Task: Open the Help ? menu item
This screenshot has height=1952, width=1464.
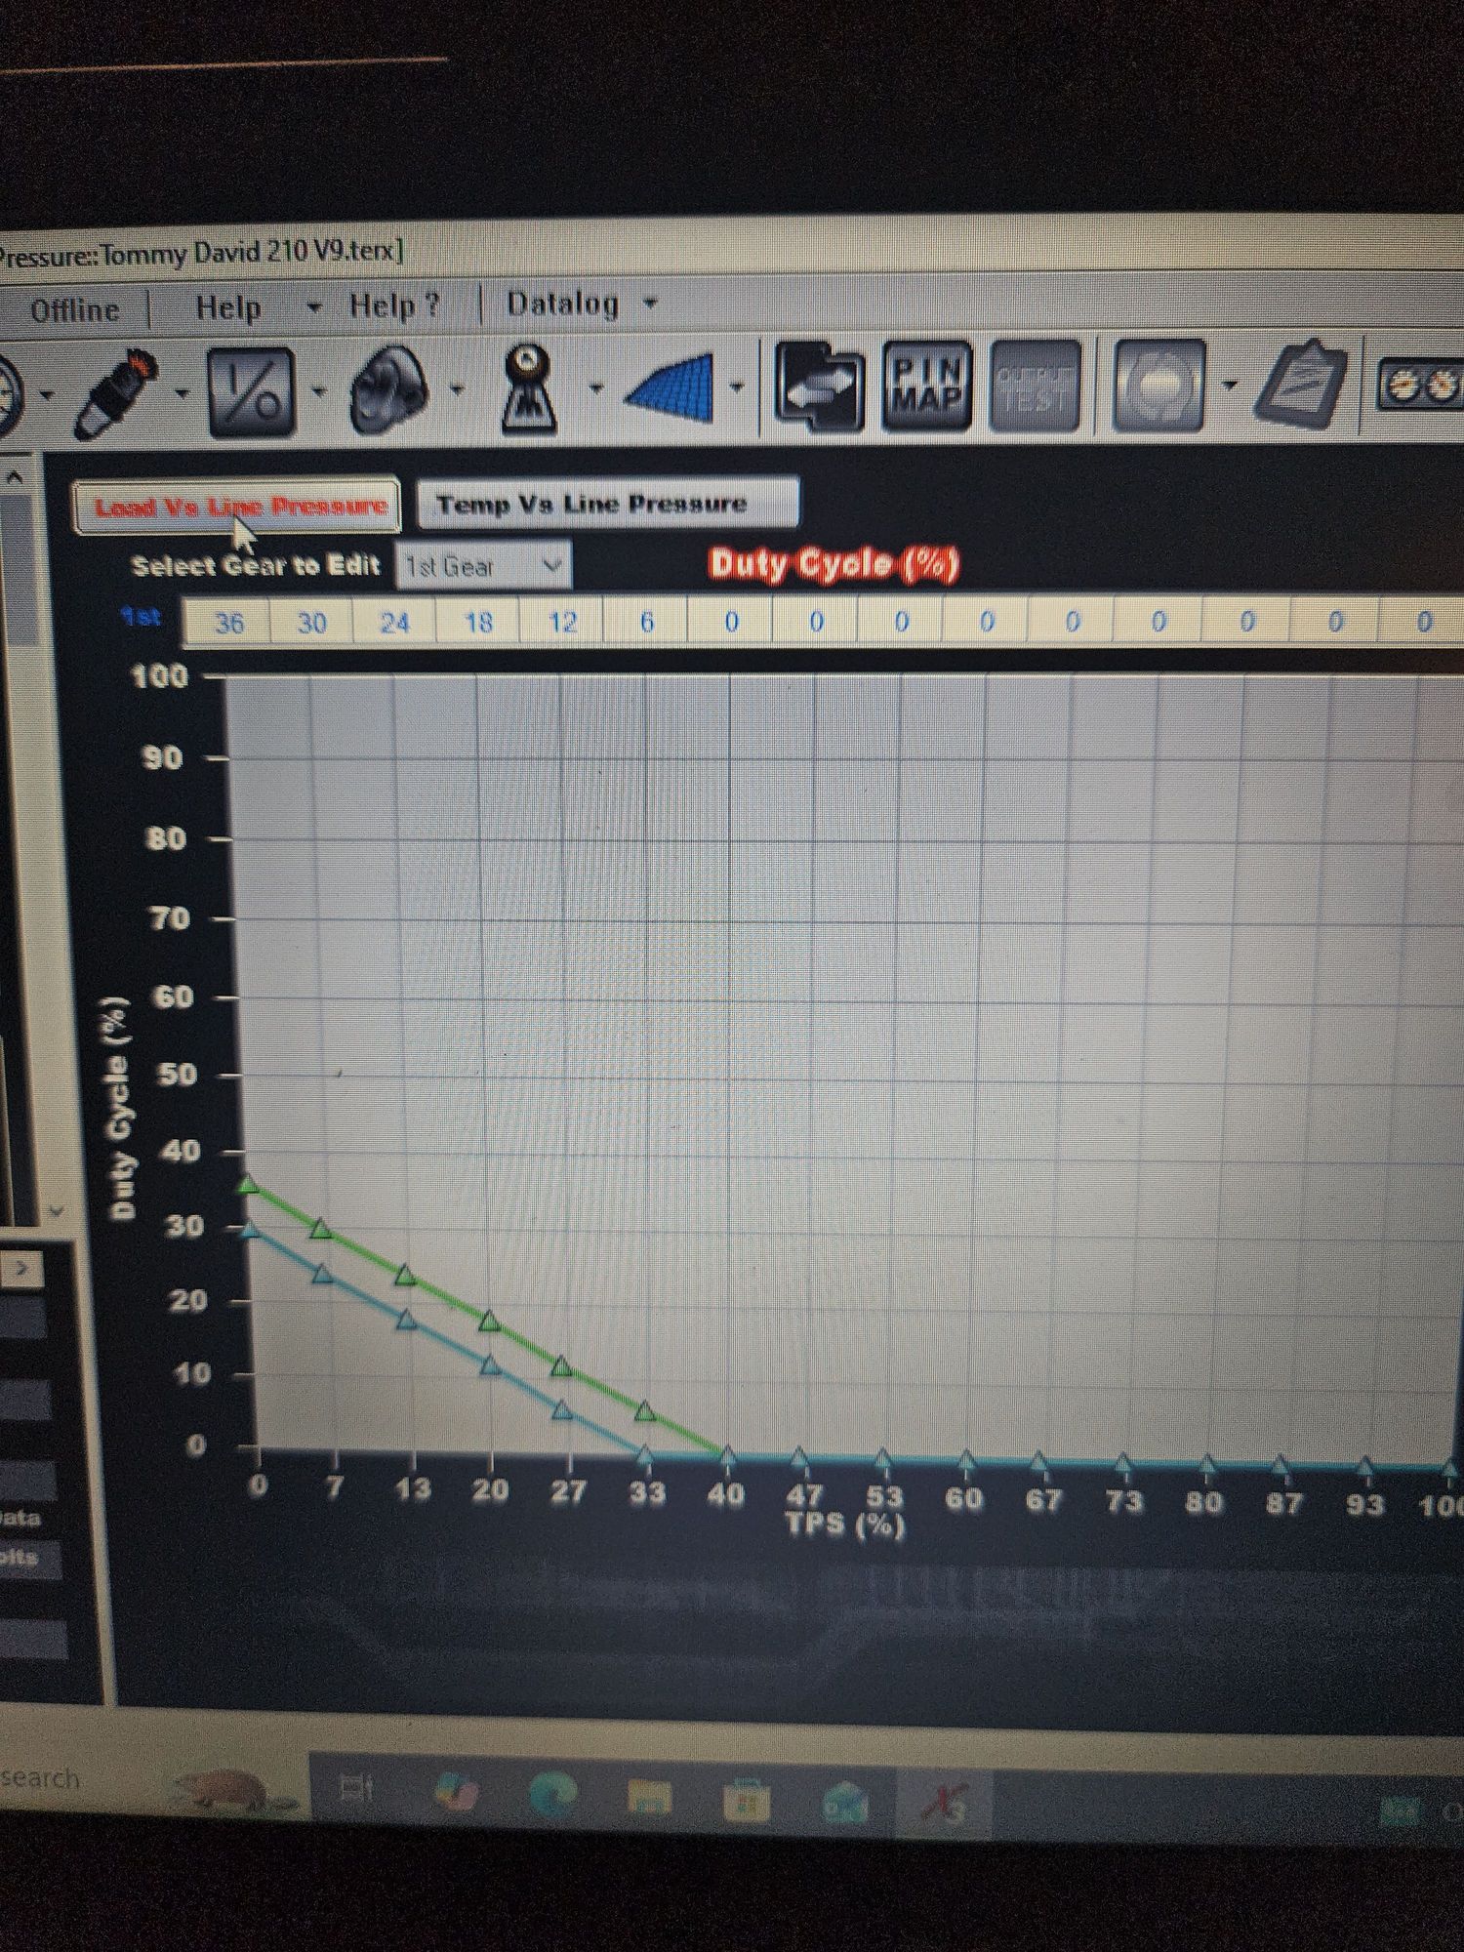Action: (394, 305)
